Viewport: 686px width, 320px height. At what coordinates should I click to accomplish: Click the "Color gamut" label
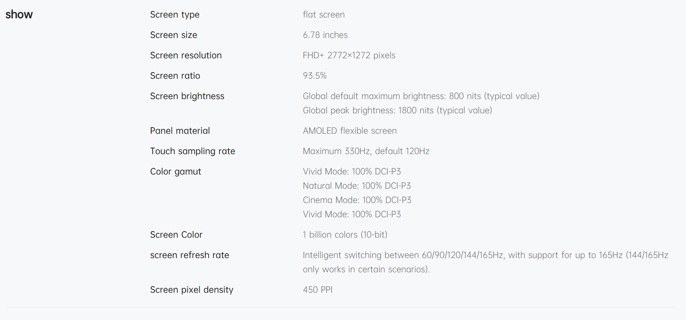176,172
